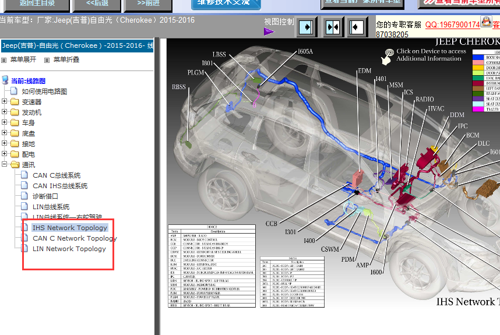This screenshot has width=500, height=335.
Task: Click the RBSS device label on diagram
Action: tap(178, 87)
